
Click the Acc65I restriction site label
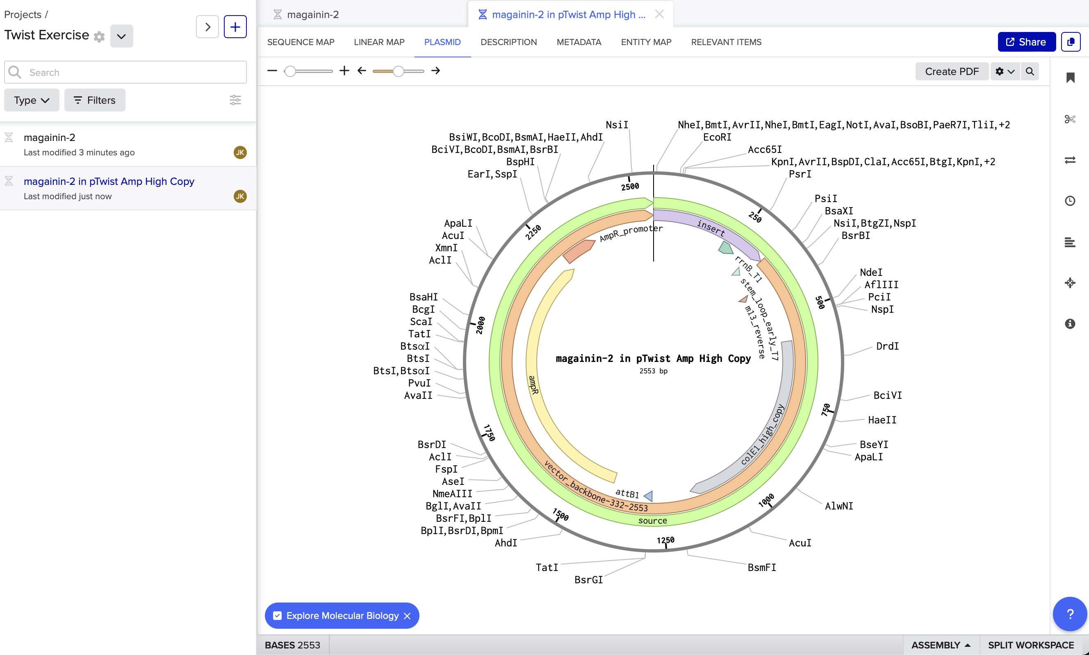tap(765, 149)
